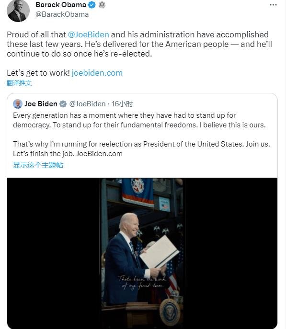286x329 pixels.
Task: Click the handwritten caption in the video
Action: [x=142, y=283]
